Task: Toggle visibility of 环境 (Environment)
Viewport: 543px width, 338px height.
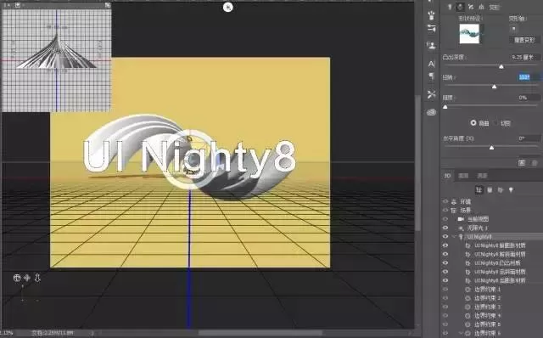Action: (445, 201)
